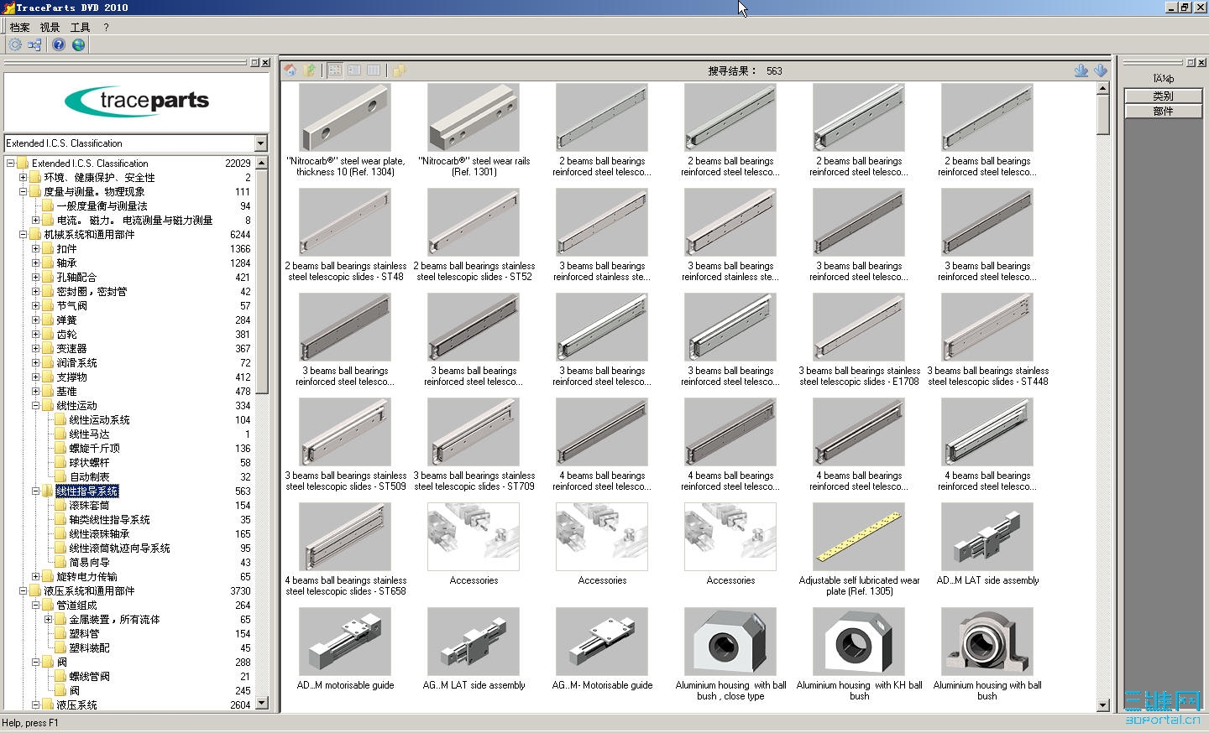This screenshot has height=733, width=1209.
Task: Click the folder icon beside 塑料管
Action: 60,634
